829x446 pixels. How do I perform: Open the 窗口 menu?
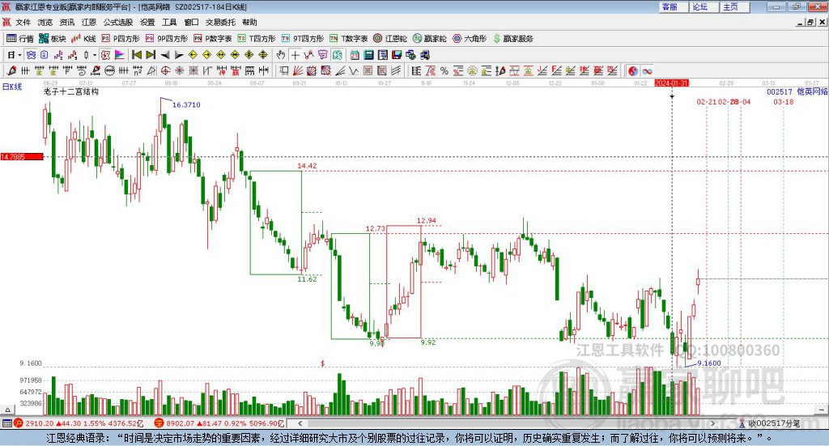[x=191, y=22]
